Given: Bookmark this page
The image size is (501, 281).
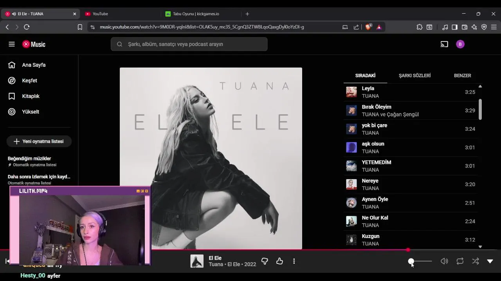Looking at the screenshot, I should pyautogui.click(x=80, y=27).
